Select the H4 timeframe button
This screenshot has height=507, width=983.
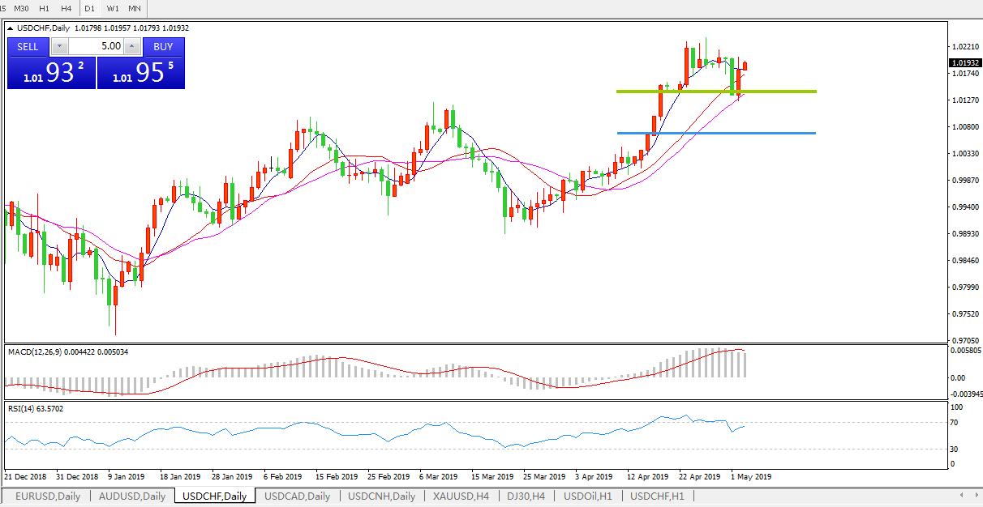click(67, 8)
